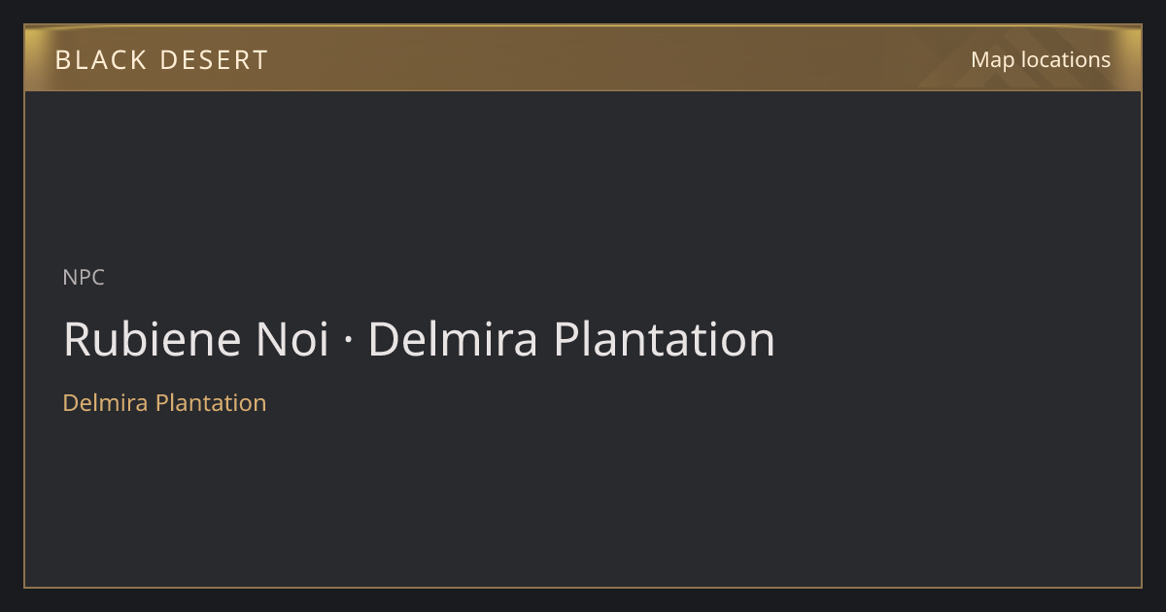This screenshot has height=612, width=1166.
Task: Click the golden header banner bar
Action: (583, 58)
